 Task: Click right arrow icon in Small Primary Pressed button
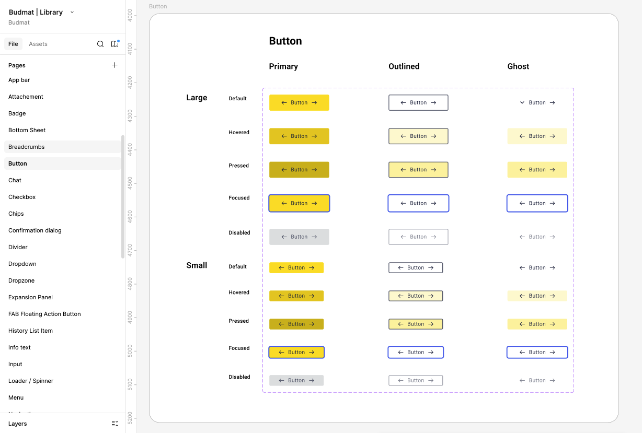pyautogui.click(x=313, y=324)
